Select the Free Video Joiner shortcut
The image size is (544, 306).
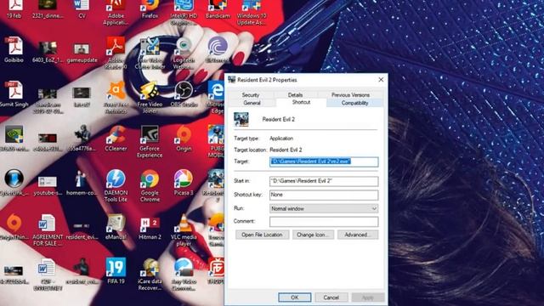tap(150, 98)
